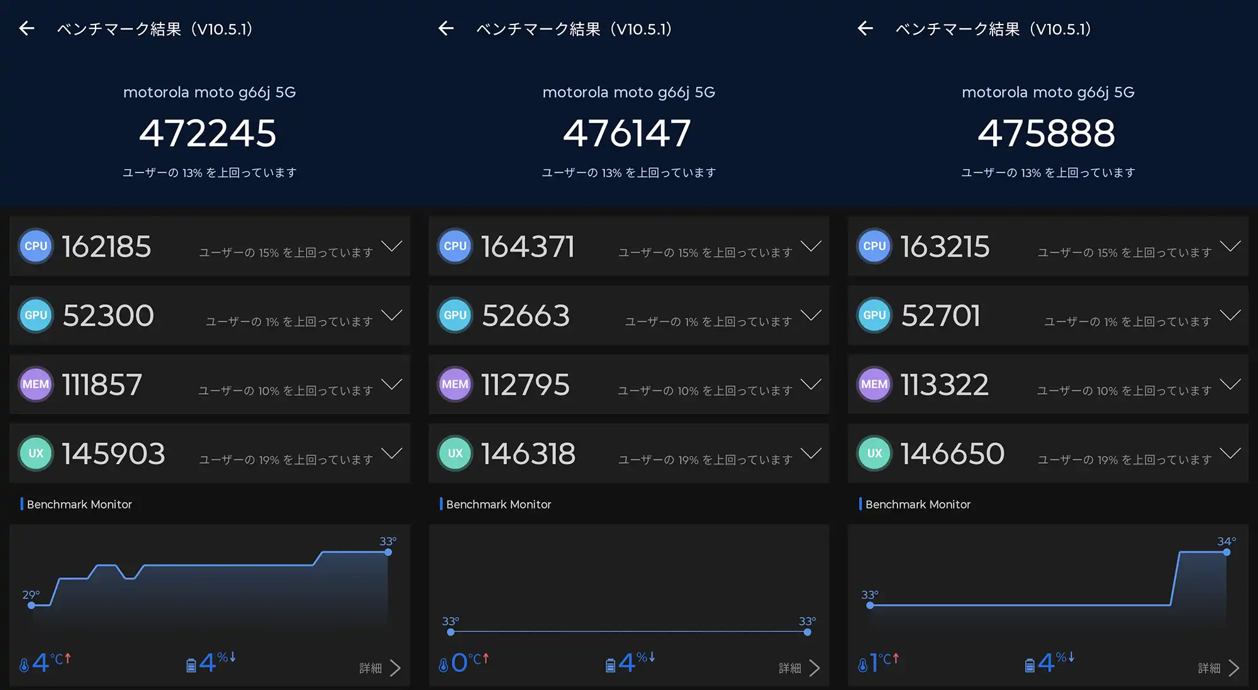The width and height of the screenshot is (1258, 690).
Task: Expand the UX 146318 score chevron
Action: pyautogui.click(x=811, y=454)
